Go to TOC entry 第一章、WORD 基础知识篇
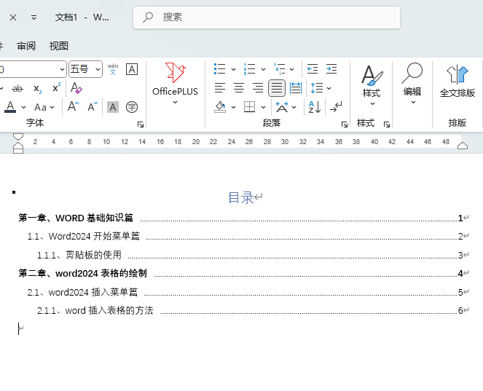The height and width of the screenshot is (391, 483). coord(243,218)
